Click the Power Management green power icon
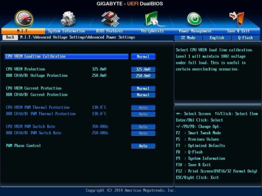This screenshot has width=262, height=196. (x=194, y=19)
